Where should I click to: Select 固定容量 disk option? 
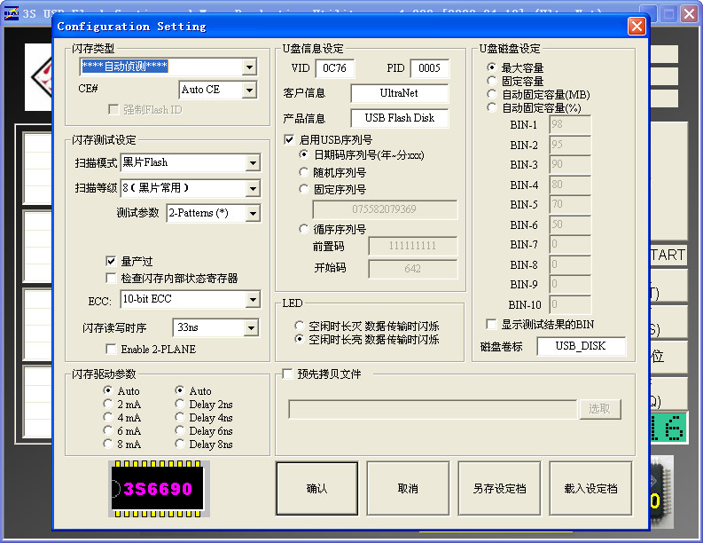pos(492,81)
